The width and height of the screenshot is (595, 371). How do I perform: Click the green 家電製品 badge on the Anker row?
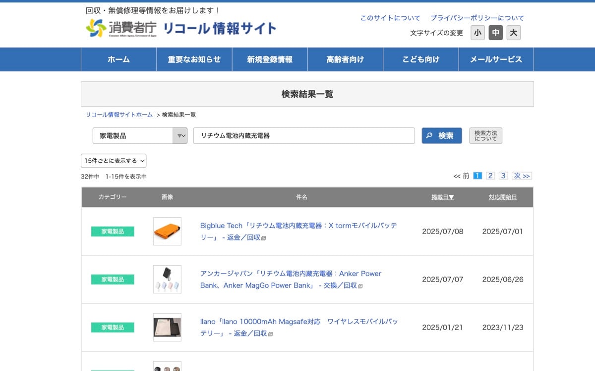113,279
